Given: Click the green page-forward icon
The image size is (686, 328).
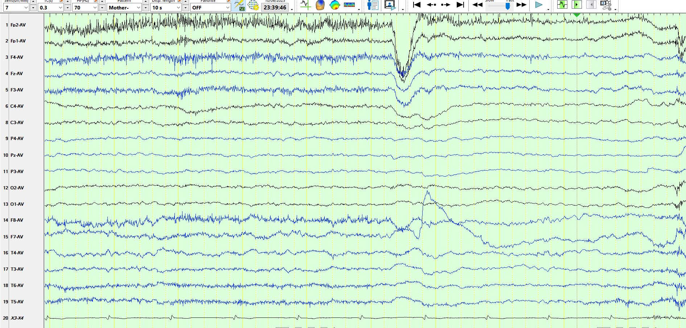Looking at the screenshot, I should point(576,5).
